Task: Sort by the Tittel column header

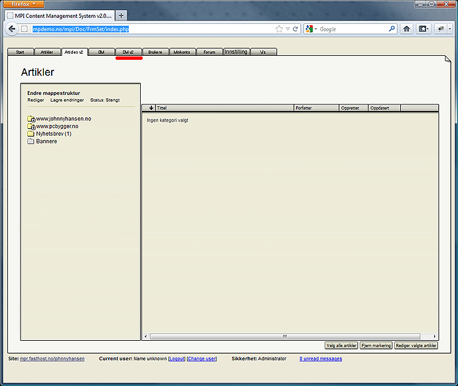Action: pyautogui.click(x=224, y=108)
